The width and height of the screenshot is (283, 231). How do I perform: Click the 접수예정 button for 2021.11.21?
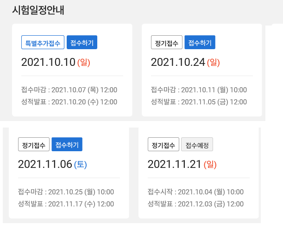(x=197, y=145)
